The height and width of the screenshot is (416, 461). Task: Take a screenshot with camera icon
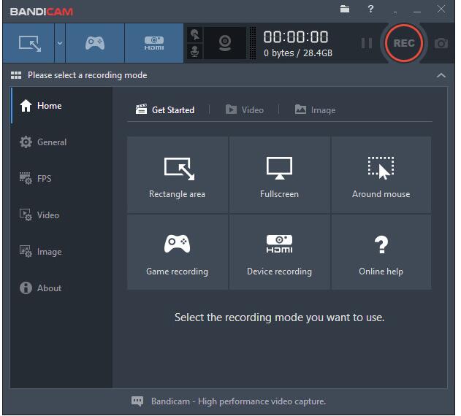click(x=441, y=44)
